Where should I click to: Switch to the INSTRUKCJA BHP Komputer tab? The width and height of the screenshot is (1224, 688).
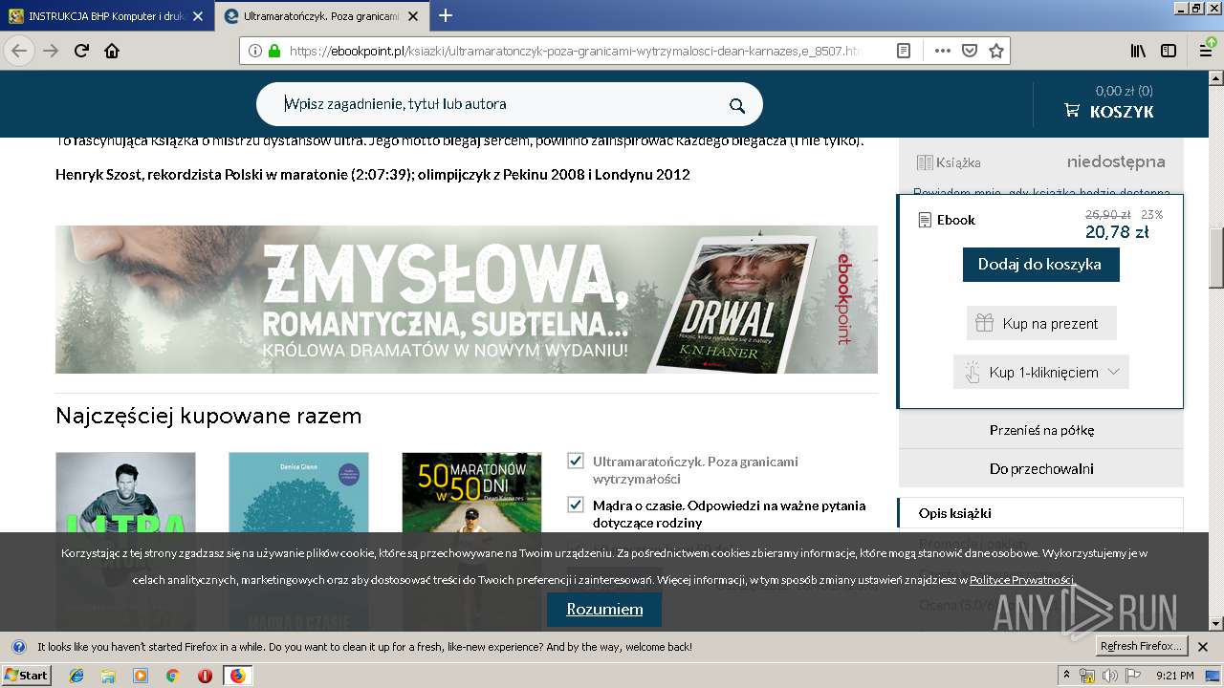coord(106,16)
